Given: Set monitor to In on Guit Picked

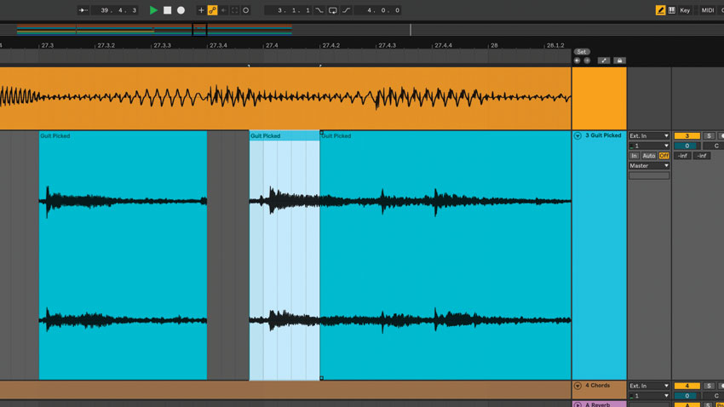Looking at the screenshot, I should pos(634,156).
